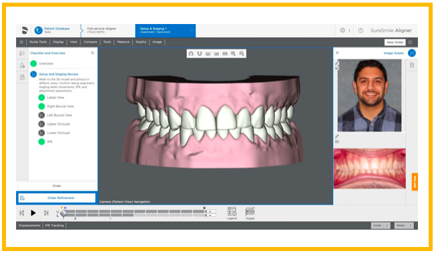Image resolution: width=434 pixels, height=253 pixels.
Task: Open the Undo options menu dots
Action: tap(387, 226)
